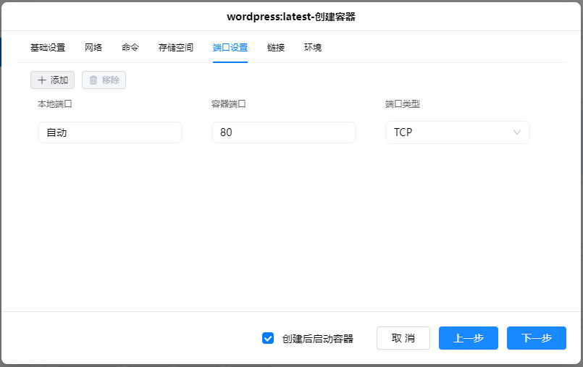
Task: Select the 端口设置 tab
Action: click(x=230, y=48)
